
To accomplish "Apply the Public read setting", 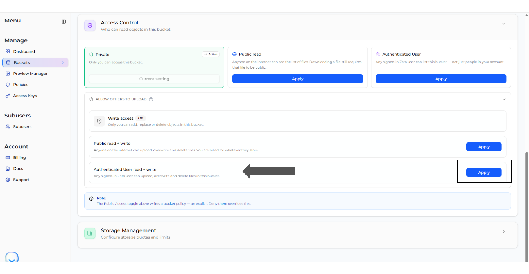I will click(297, 79).
